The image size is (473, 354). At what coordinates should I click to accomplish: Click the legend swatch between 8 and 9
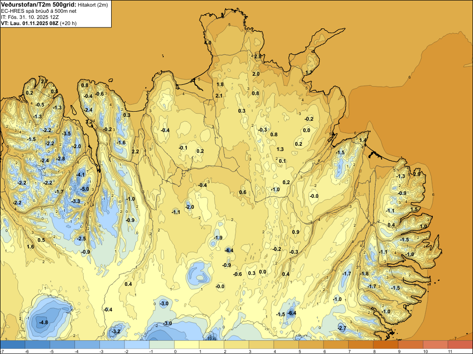pyautogui.click(x=385, y=345)
